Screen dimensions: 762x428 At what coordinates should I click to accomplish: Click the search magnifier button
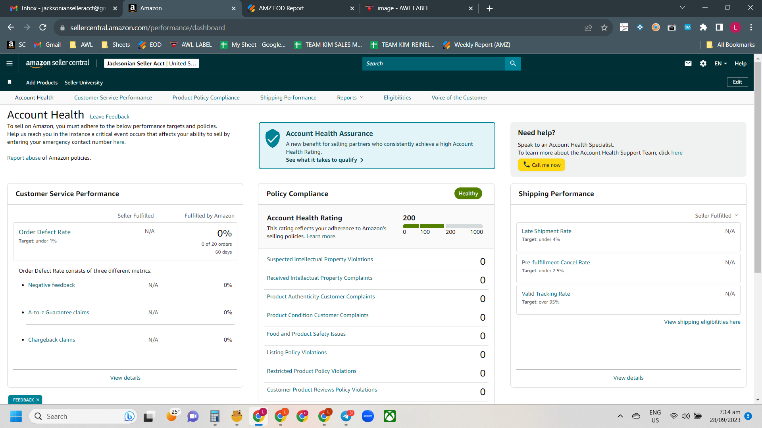513,63
